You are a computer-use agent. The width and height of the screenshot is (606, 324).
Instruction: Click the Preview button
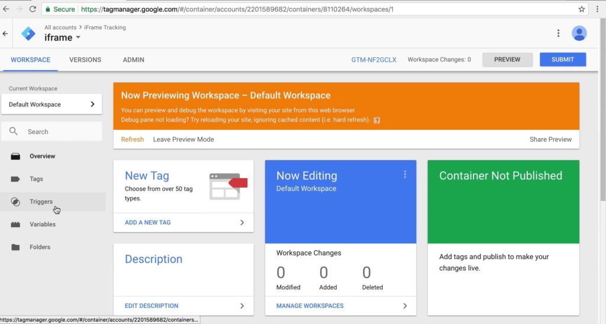point(507,60)
